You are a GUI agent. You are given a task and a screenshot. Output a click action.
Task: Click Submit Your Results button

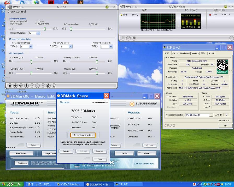(x=83, y=135)
